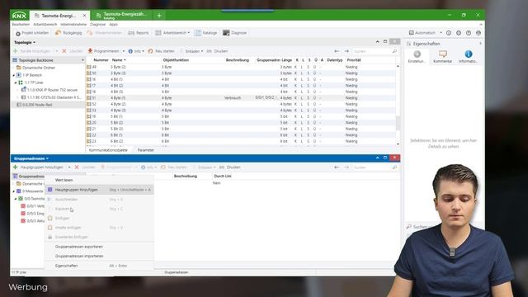Viewport: 528px width, 297px height.
Task: Open the Diagnose menu in menu bar
Action: click(97, 25)
